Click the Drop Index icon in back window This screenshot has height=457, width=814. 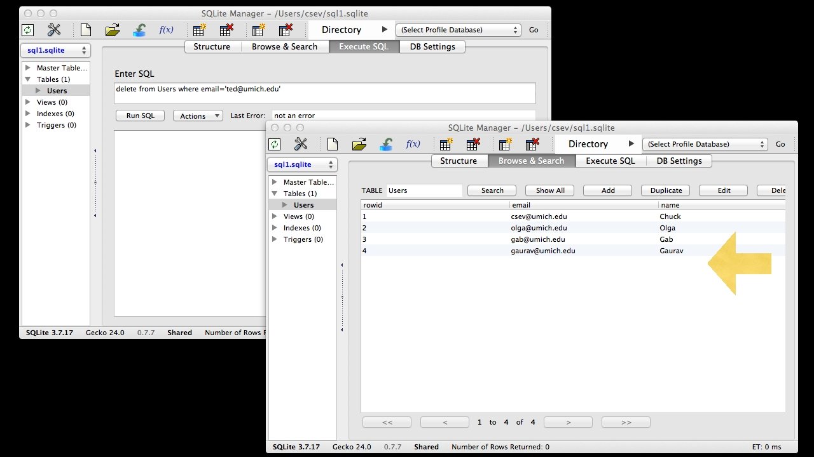coord(286,30)
